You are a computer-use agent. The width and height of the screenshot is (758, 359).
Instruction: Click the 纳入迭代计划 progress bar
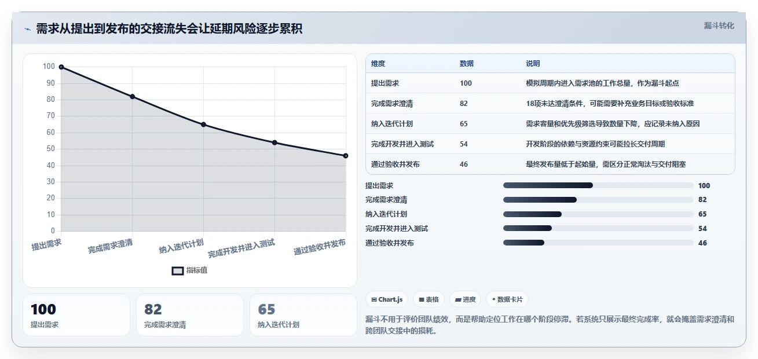click(x=598, y=214)
